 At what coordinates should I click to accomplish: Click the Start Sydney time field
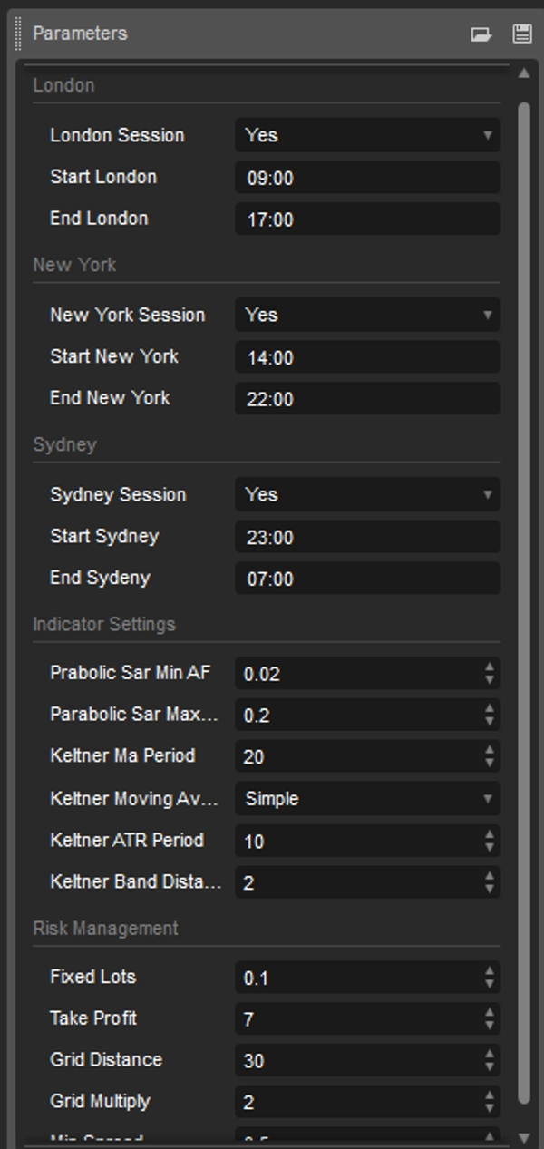(367, 537)
